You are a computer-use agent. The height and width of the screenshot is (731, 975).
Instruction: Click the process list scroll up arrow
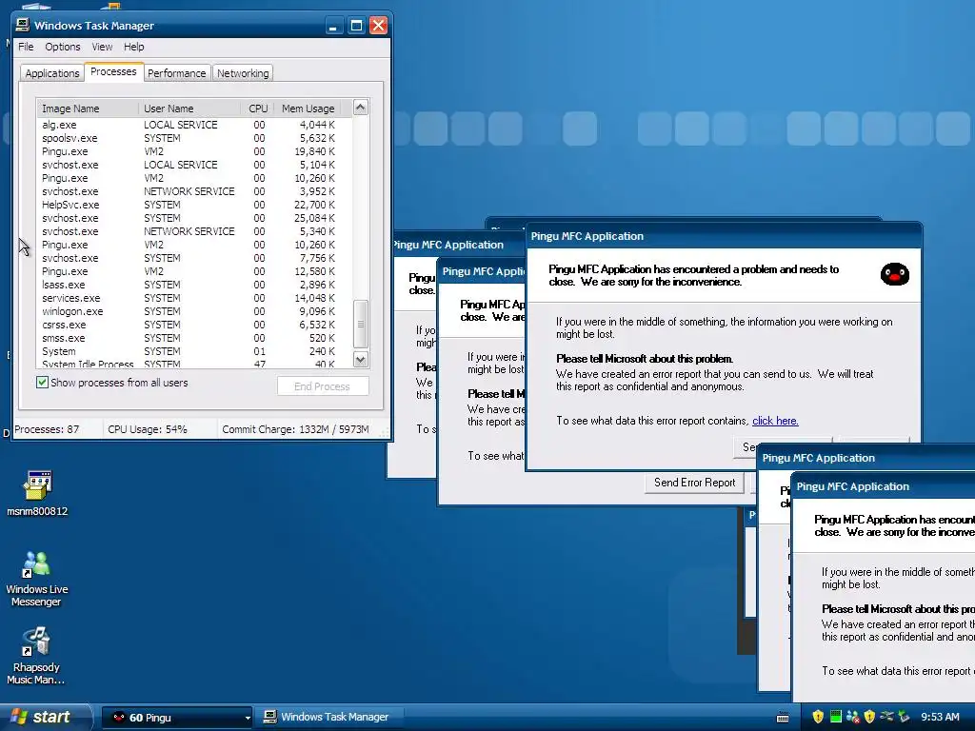click(x=361, y=108)
